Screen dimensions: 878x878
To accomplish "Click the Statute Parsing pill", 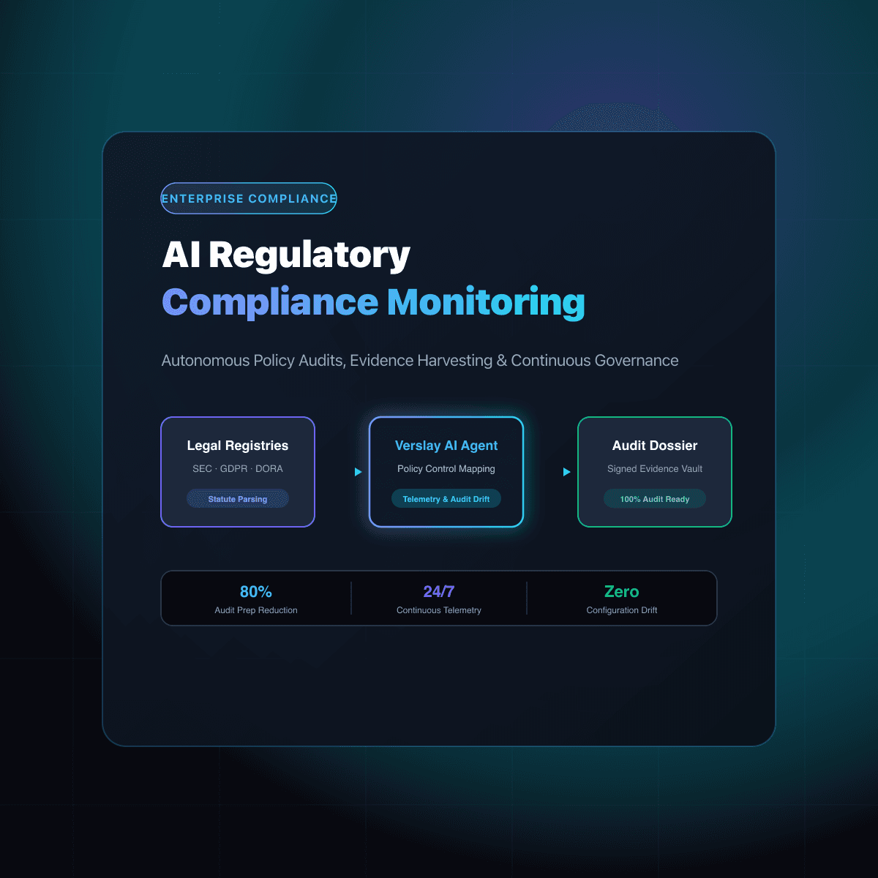I will tap(238, 499).
